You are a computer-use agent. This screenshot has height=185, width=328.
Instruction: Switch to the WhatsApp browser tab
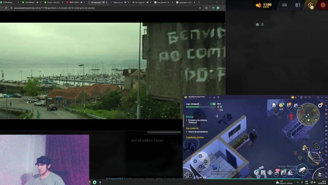pos(9,2)
